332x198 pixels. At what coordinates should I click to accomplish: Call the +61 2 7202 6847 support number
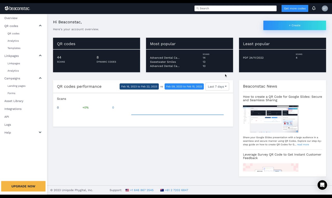tap(176, 190)
